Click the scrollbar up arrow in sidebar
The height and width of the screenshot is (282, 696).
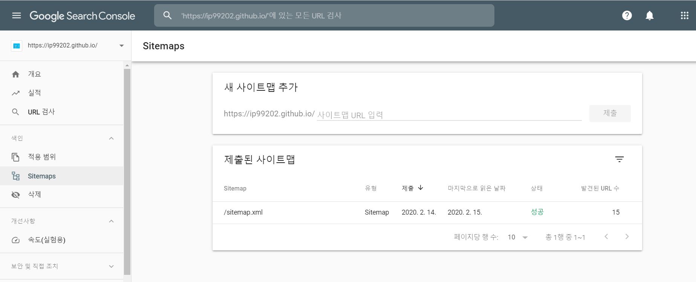[127, 66]
